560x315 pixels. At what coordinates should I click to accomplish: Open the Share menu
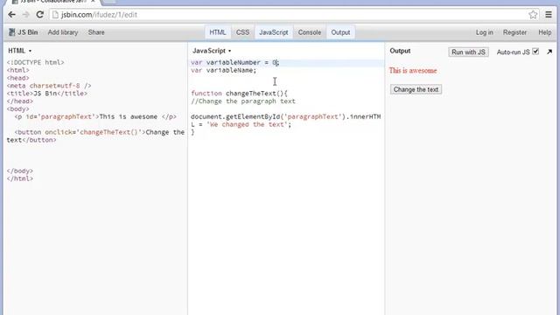96,32
